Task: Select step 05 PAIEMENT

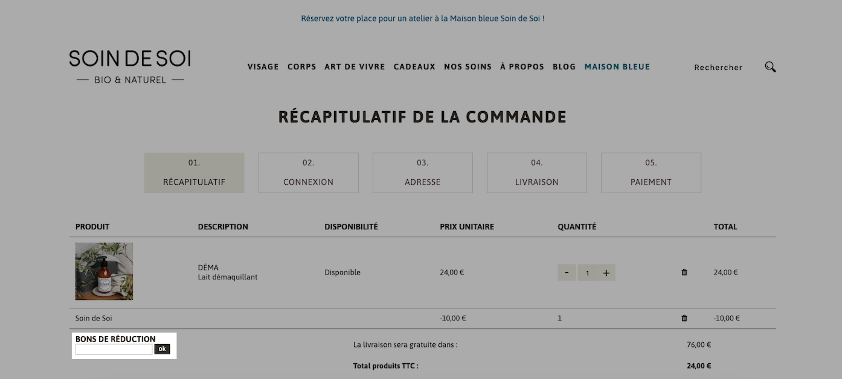Action: [x=651, y=173]
